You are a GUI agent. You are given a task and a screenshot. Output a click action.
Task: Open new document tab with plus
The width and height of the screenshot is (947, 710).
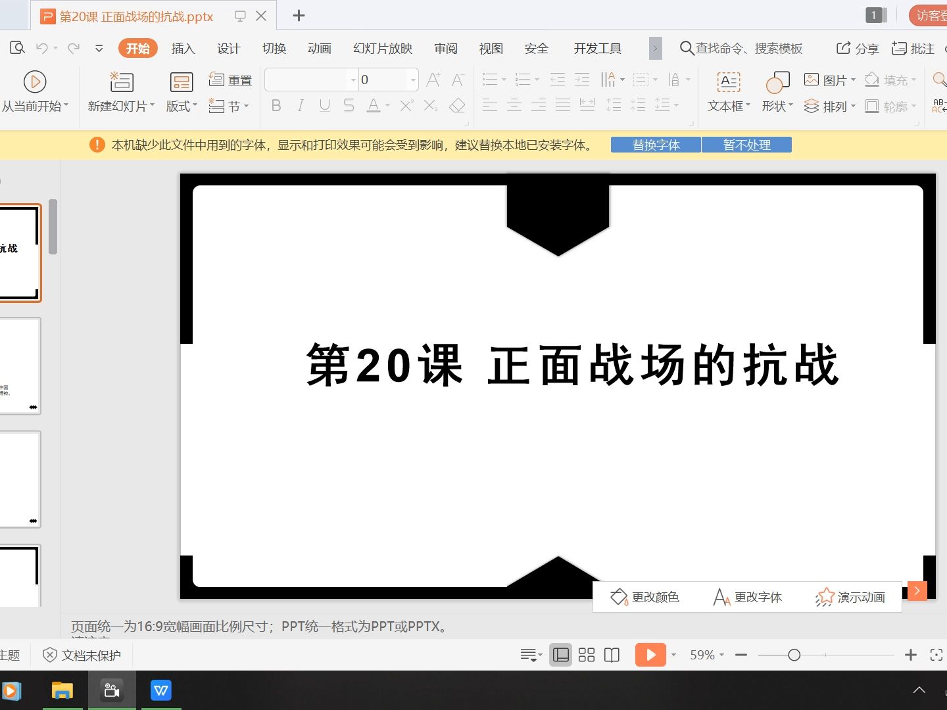pyautogui.click(x=299, y=16)
